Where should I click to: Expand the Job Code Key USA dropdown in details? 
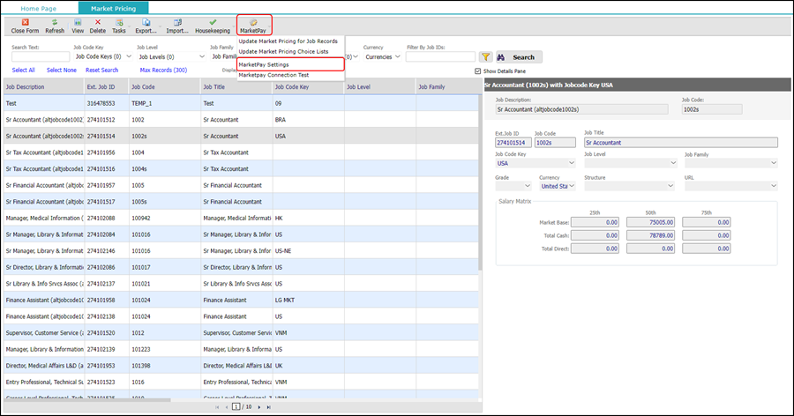(x=571, y=163)
